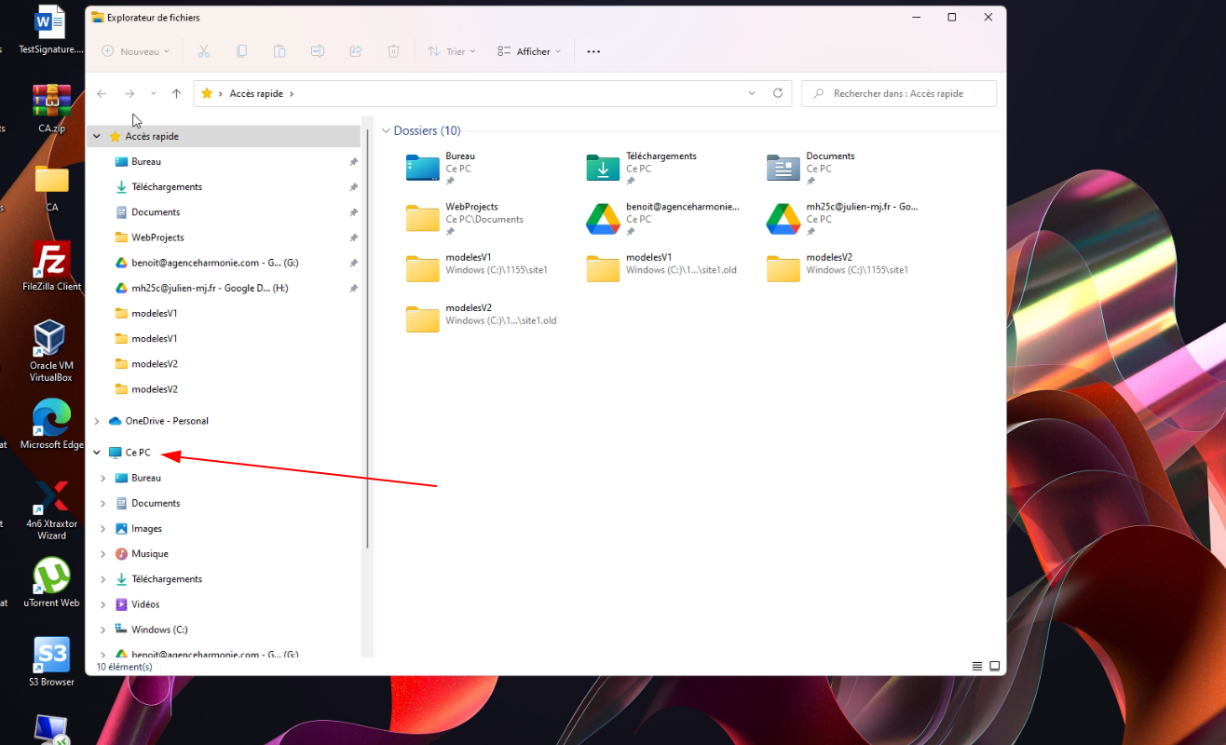Go back with the left arrow
1226x745 pixels.
102,93
